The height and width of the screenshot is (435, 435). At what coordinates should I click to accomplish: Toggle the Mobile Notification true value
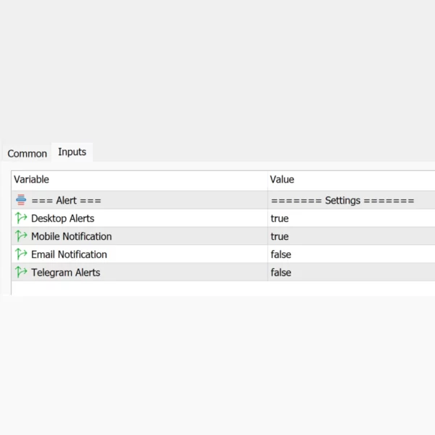279,236
